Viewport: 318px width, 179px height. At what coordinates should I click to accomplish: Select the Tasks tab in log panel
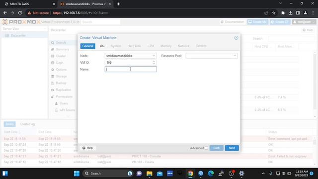pyautogui.click(x=9, y=124)
